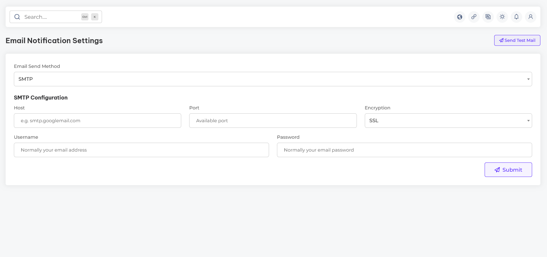Click the Ctrl shortcut badge in search
Screen dimensions: 547x257
85,17
